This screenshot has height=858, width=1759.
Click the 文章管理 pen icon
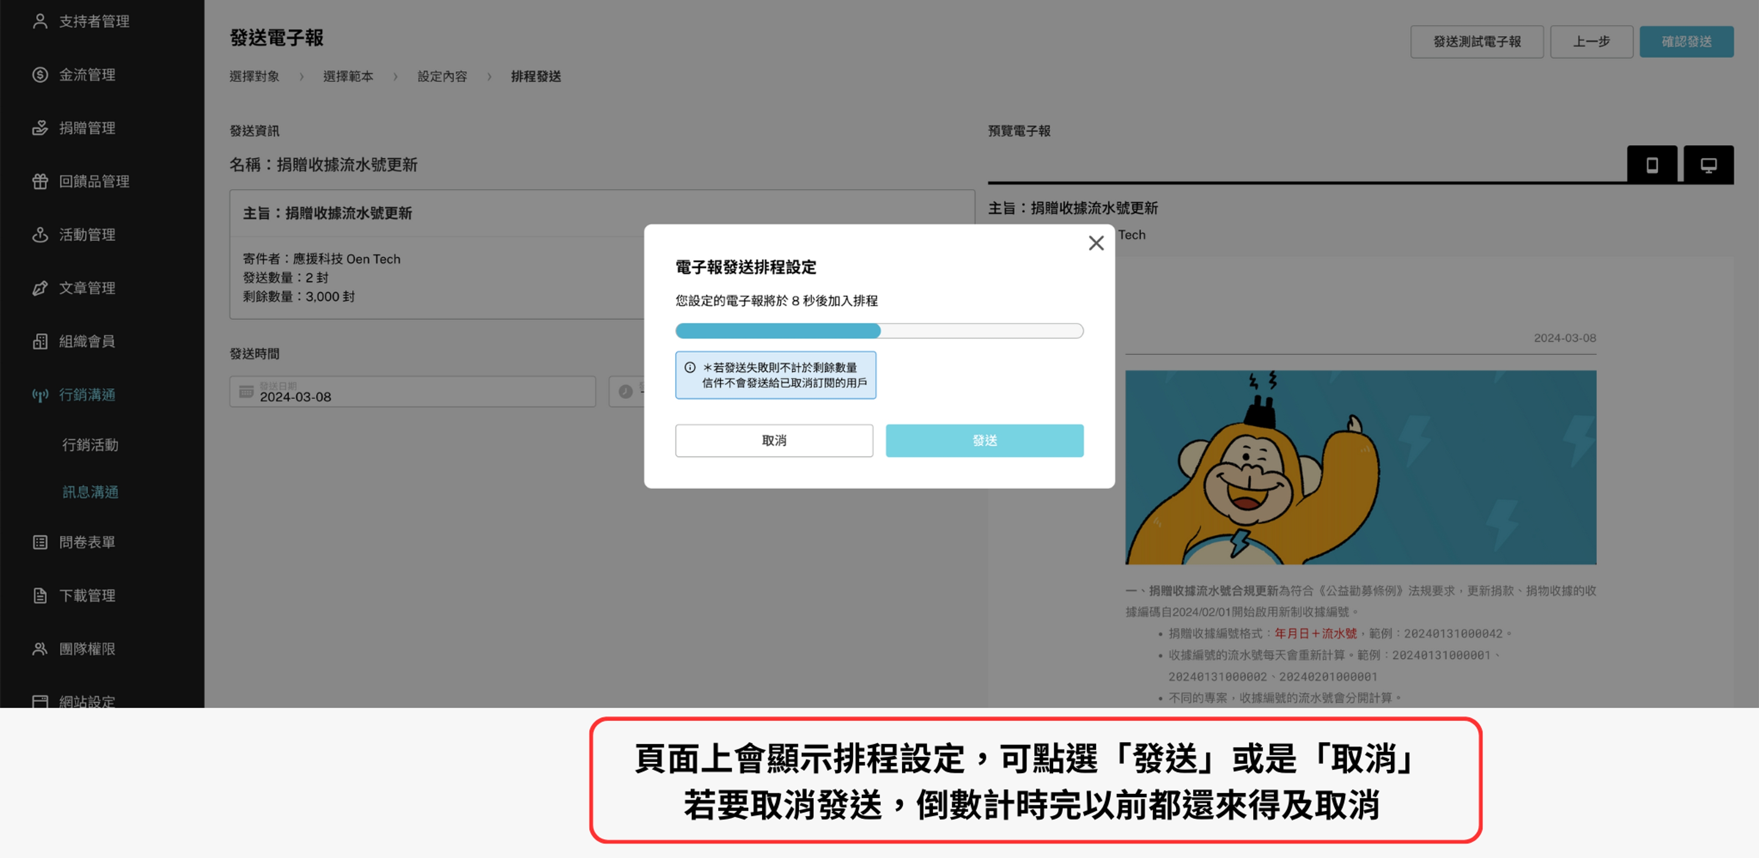(x=40, y=287)
